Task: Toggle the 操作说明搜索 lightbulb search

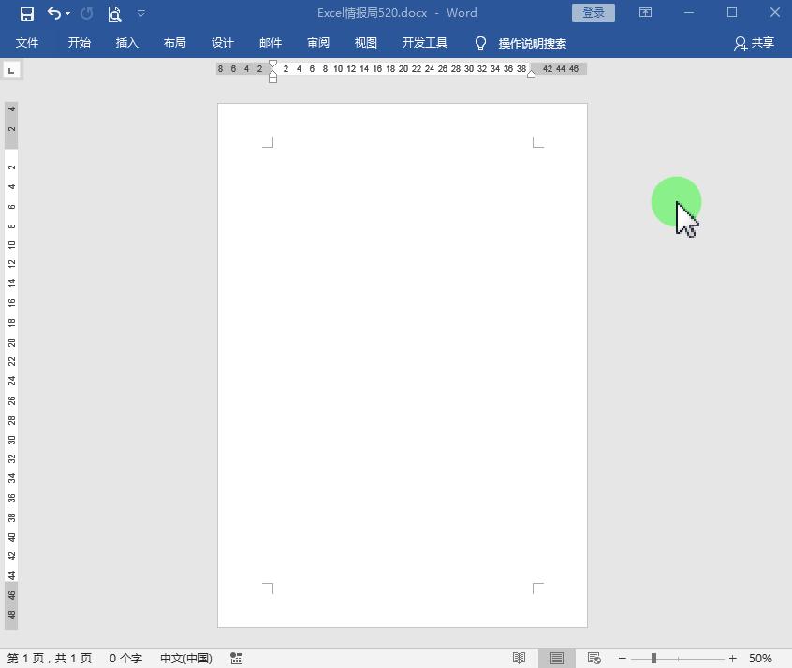Action: pos(479,43)
